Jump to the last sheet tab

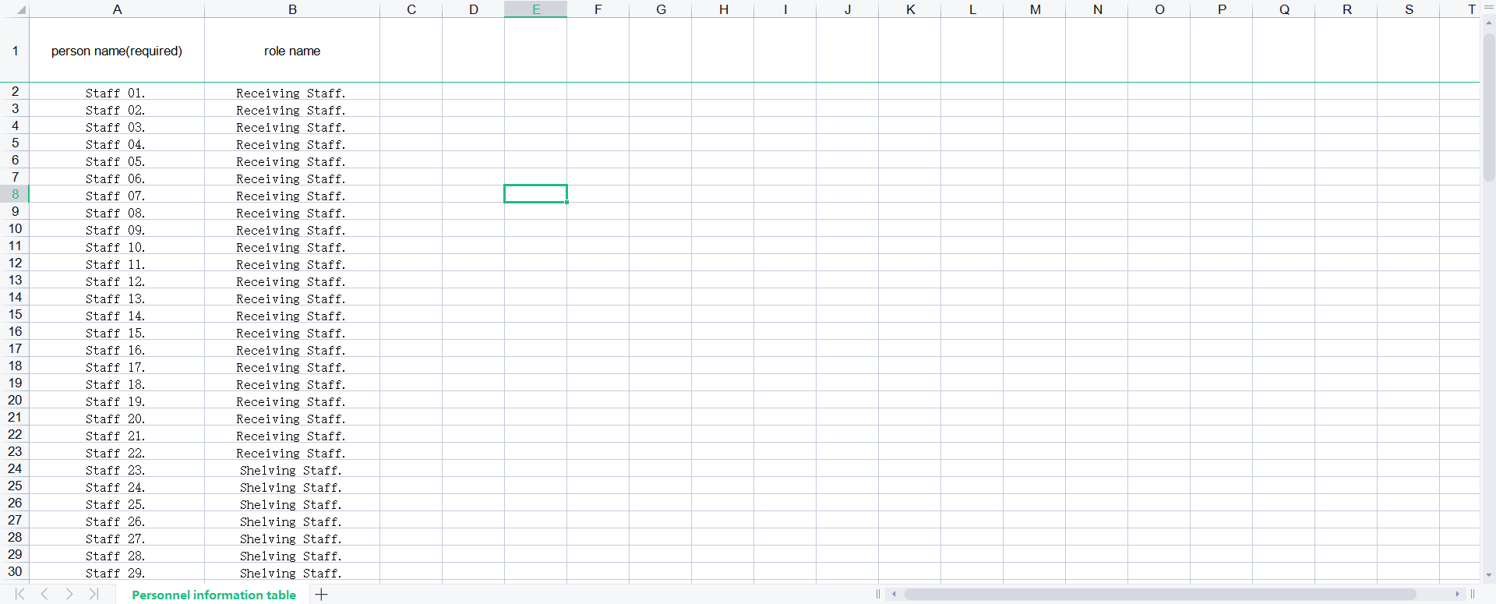point(93,594)
